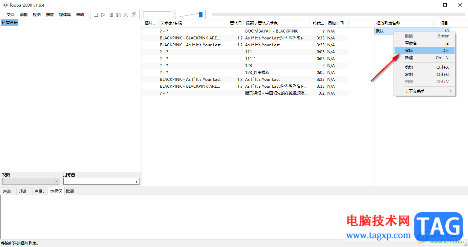Open the 文件 menu
Image resolution: width=468 pixels, height=247 pixels.
tap(11, 15)
